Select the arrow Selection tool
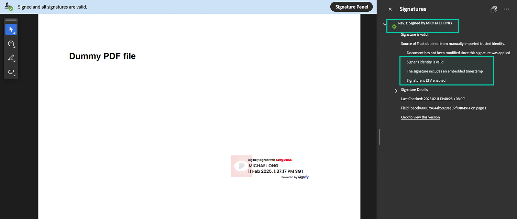This screenshot has height=219, width=517. (11, 30)
